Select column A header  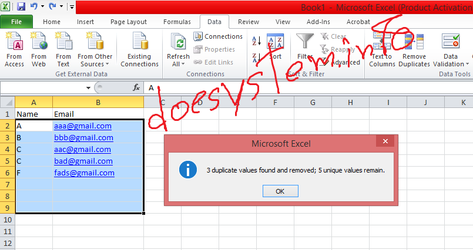click(34, 103)
